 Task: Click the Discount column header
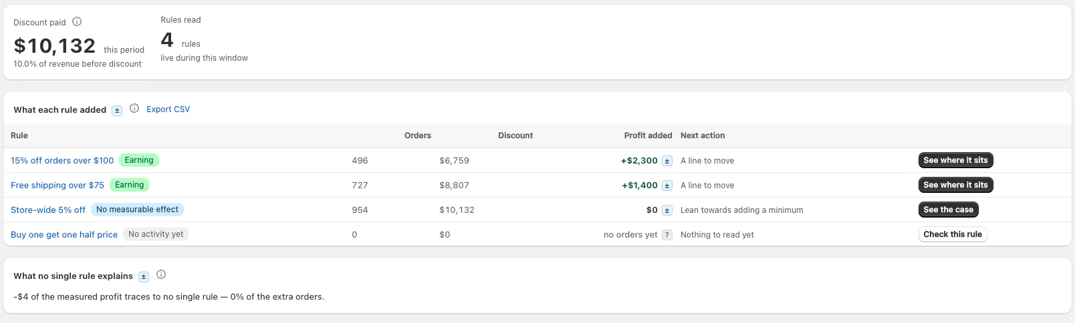[x=515, y=135]
